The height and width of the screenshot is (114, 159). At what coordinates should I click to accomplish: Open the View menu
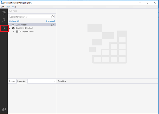[x=8, y=7]
